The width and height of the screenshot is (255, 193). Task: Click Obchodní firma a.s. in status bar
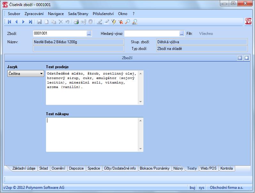point(227,188)
